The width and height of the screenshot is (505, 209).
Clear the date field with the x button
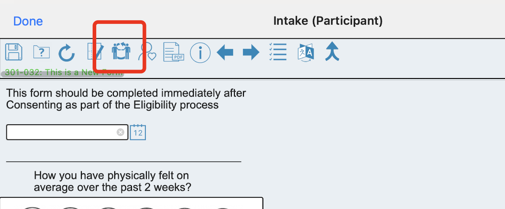click(x=121, y=132)
